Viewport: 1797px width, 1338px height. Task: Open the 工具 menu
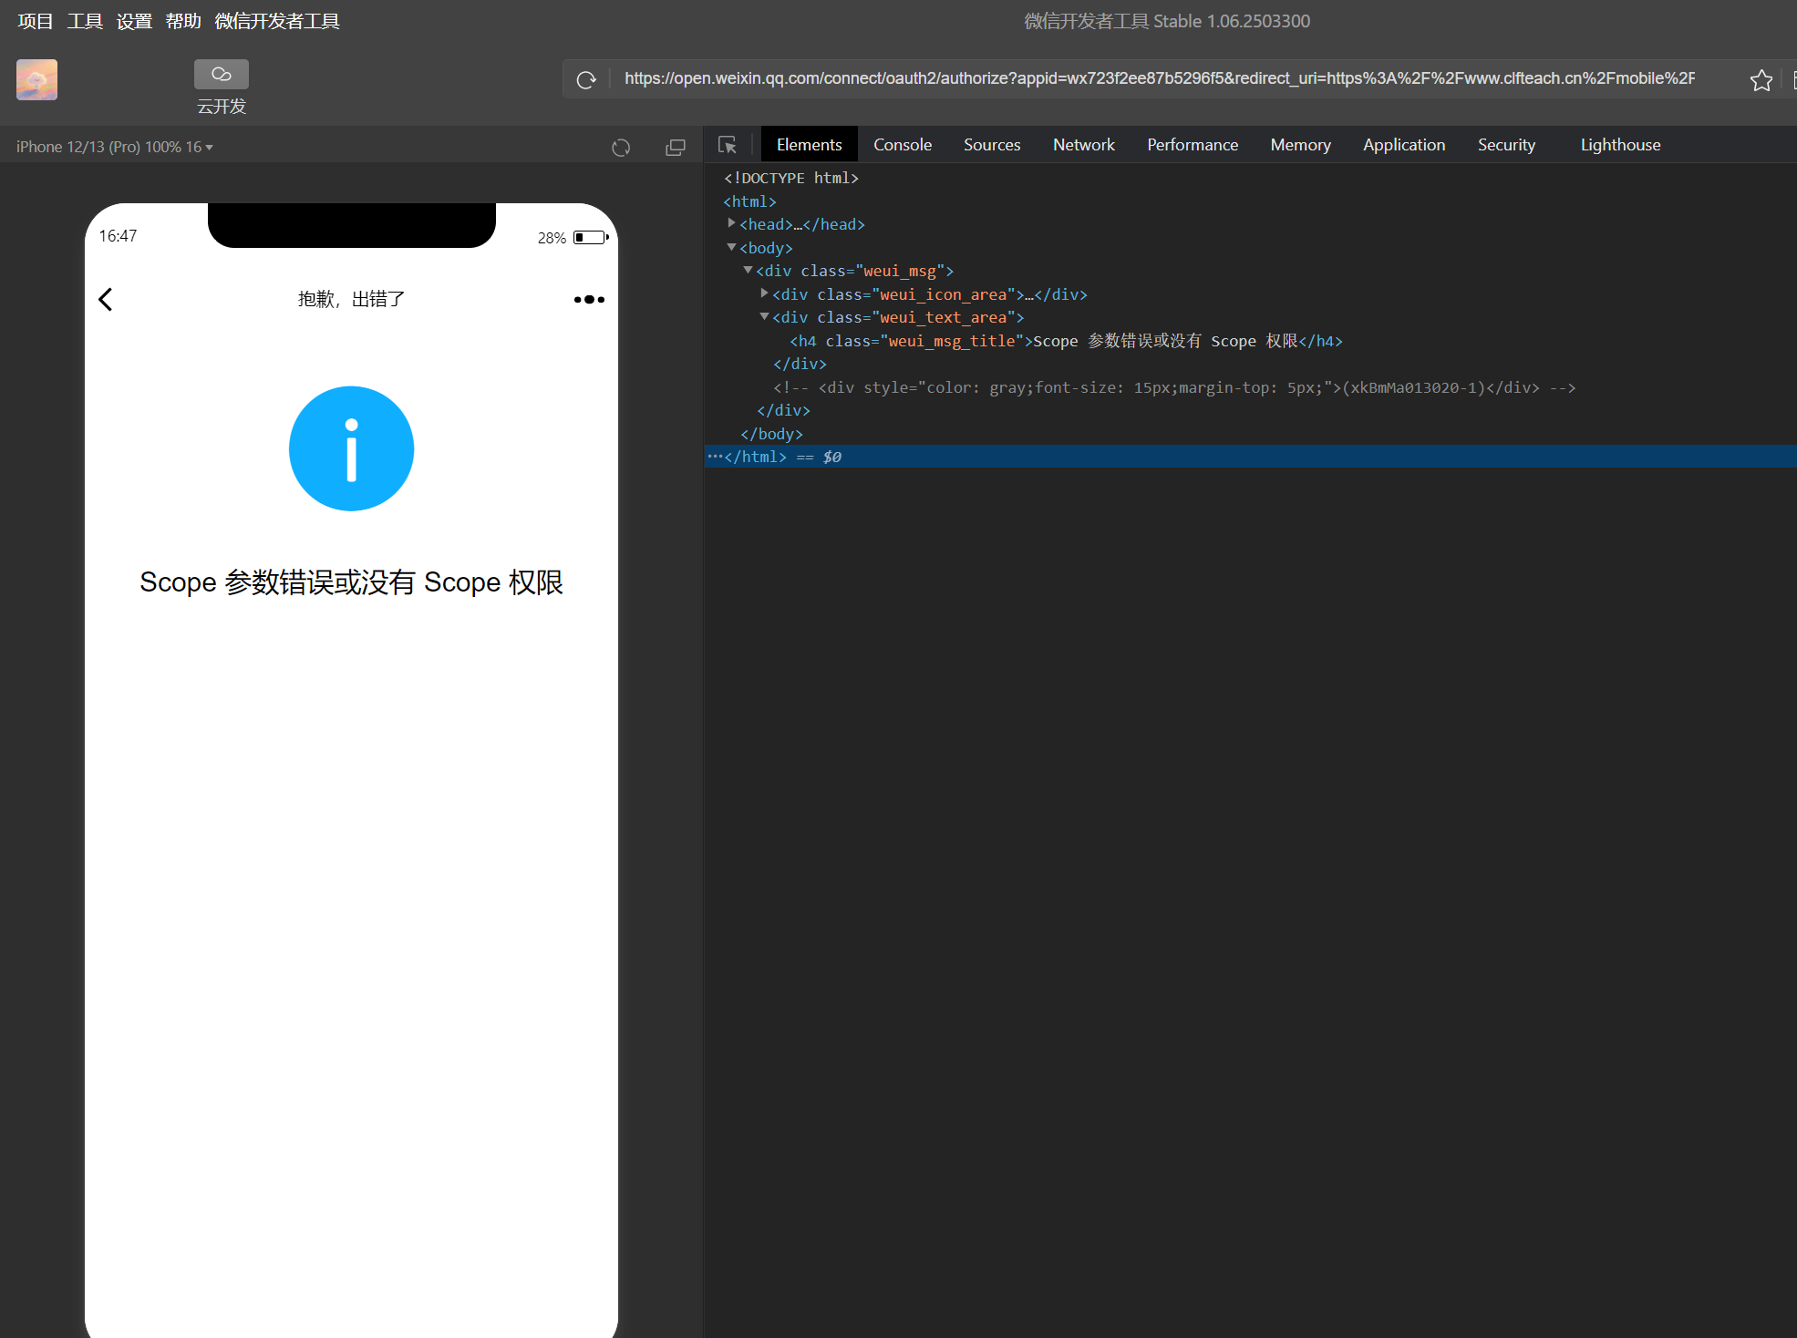point(85,21)
